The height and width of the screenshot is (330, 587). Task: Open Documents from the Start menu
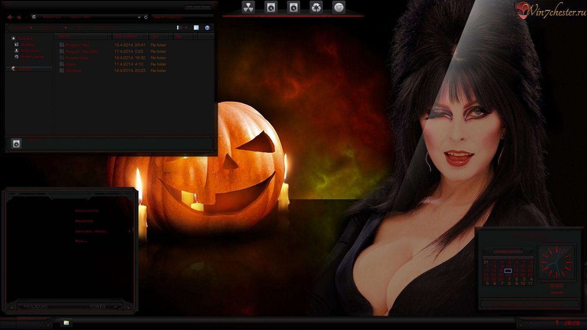[x=86, y=211]
